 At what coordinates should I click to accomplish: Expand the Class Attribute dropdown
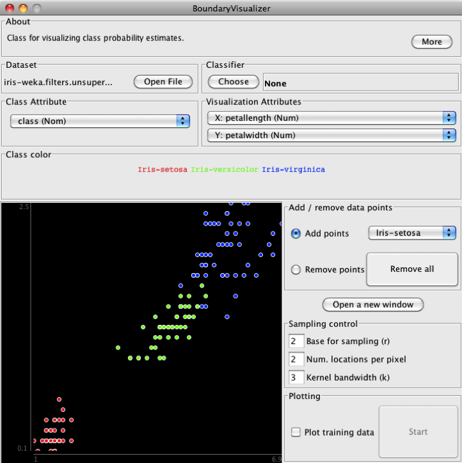click(100, 121)
